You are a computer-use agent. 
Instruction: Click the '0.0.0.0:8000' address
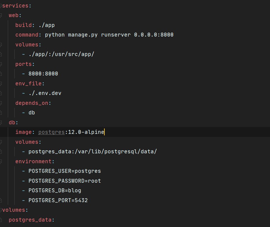coord(154,35)
